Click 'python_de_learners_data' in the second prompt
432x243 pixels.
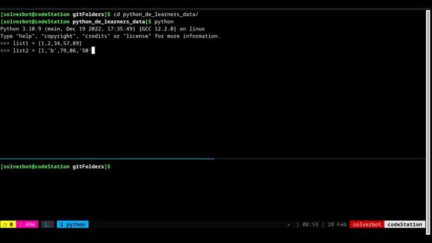click(109, 22)
